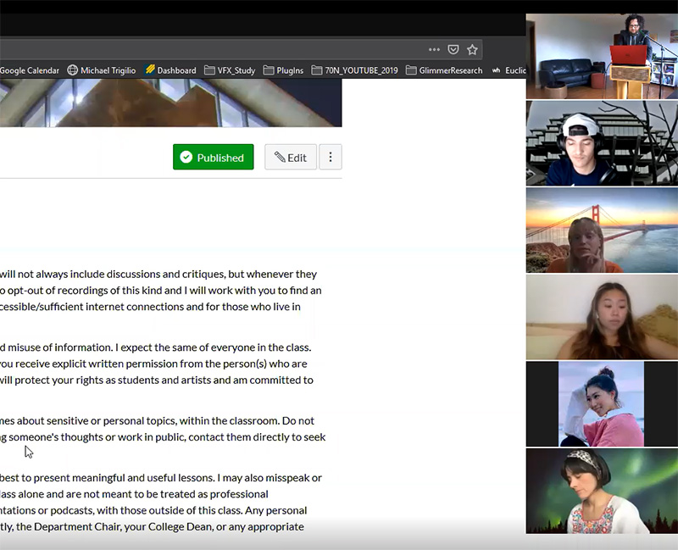
Task: Expand the PlugIns bookmarks folder
Action: (283, 70)
